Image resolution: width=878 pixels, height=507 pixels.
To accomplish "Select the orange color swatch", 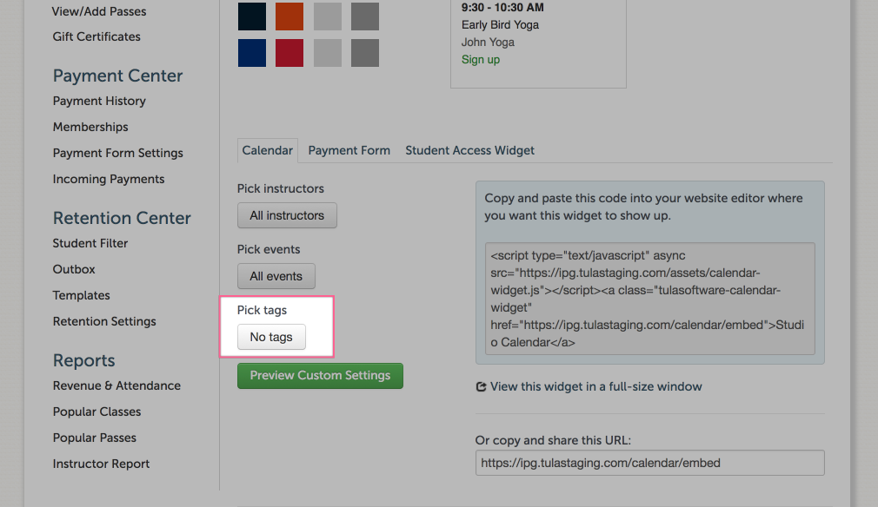I will (x=289, y=16).
